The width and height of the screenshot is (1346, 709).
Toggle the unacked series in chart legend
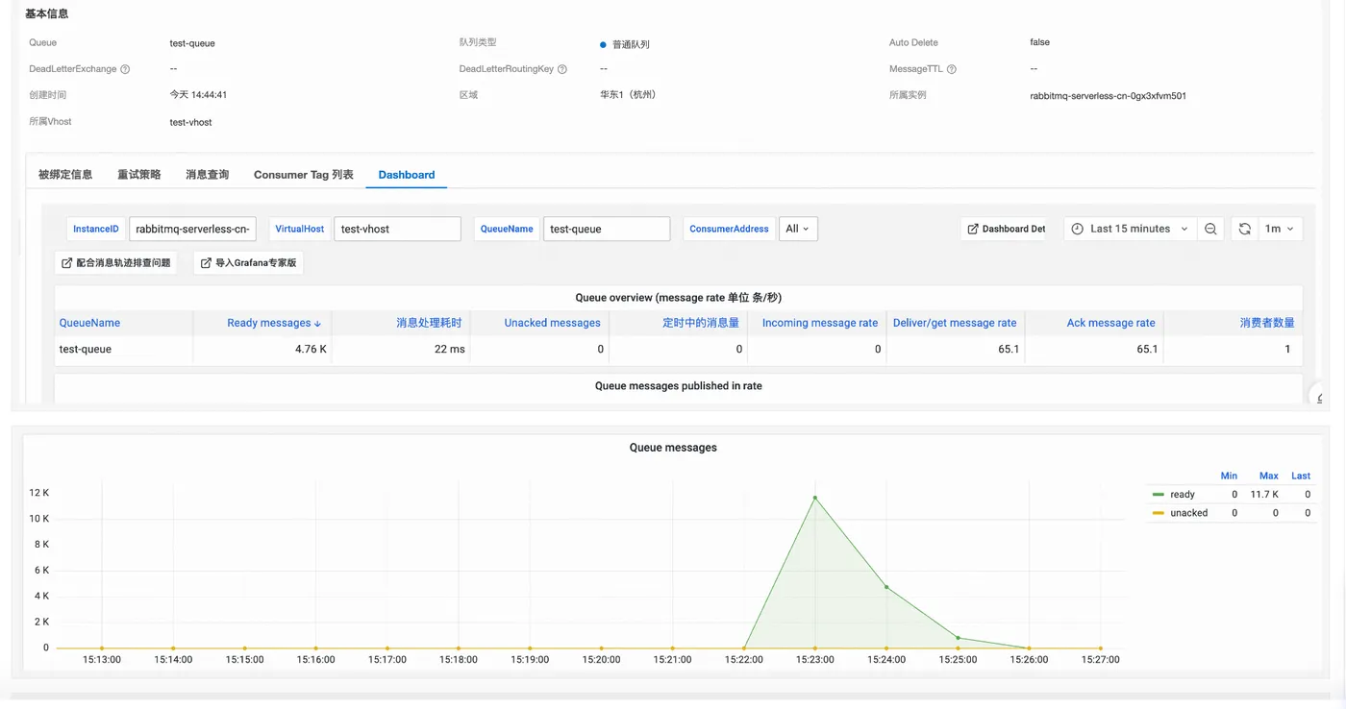point(1188,513)
